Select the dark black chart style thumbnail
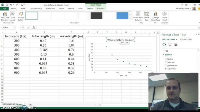This screenshot has width=200, height=112. [97, 16]
